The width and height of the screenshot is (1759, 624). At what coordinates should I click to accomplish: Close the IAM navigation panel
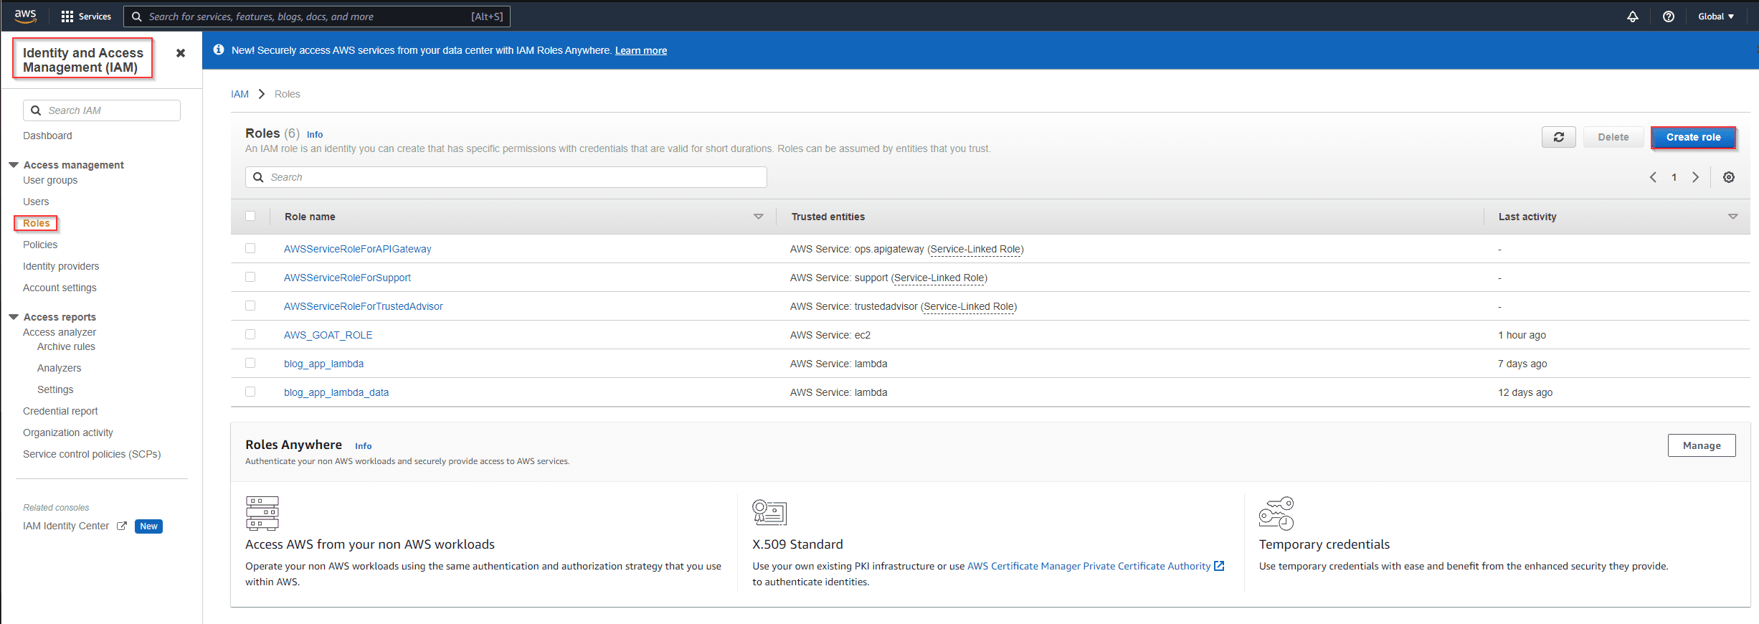point(181,53)
